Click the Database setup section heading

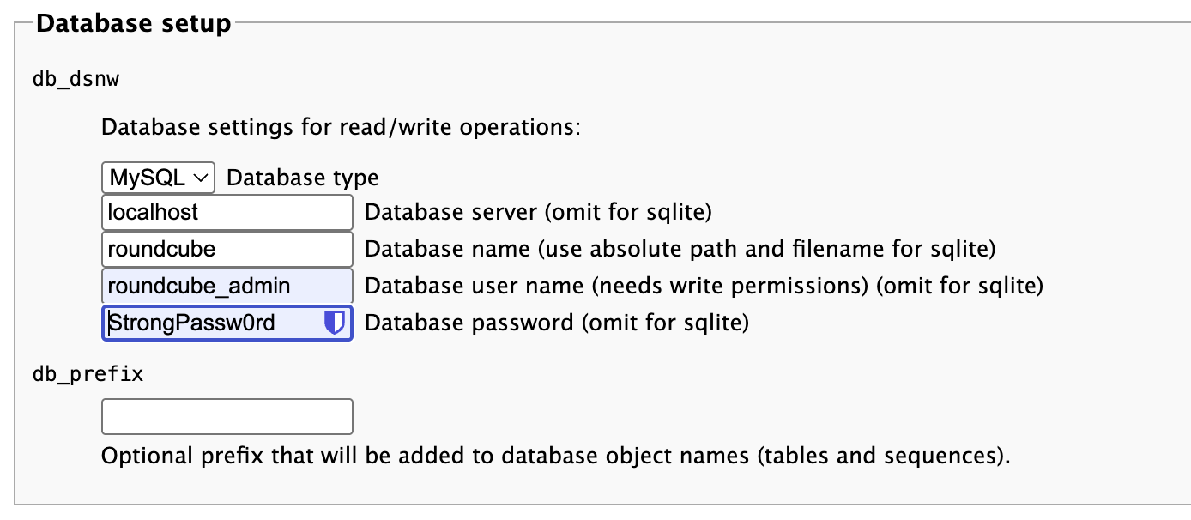[x=133, y=23]
